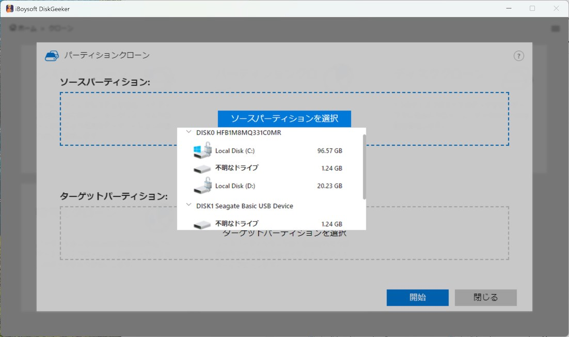
Task: Click the 96.57 GB size value
Action: click(x=329, y=151)
